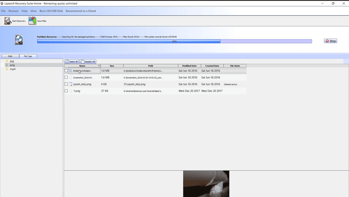The image size is (349, 197).
Task: Click the Partition Recovery status text
Action: [47, 37]
